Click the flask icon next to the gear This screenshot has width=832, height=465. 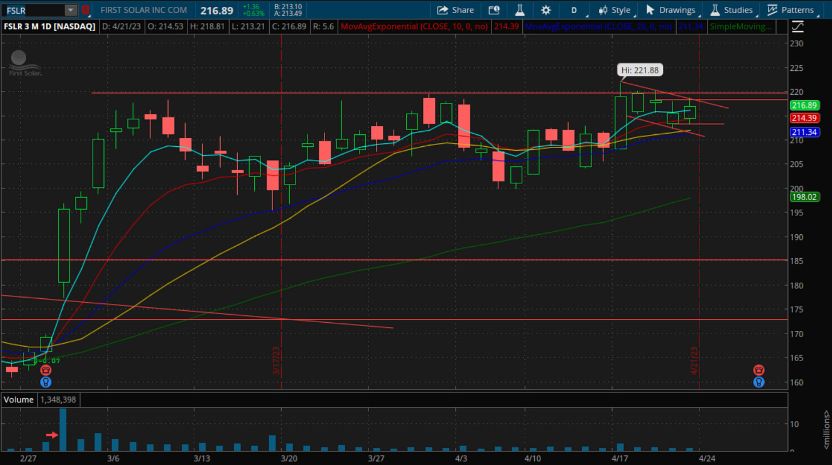[x=519, y=10]
